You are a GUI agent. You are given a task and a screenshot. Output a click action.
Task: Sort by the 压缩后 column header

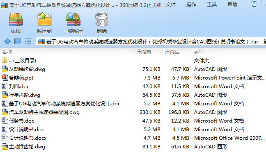172,52
